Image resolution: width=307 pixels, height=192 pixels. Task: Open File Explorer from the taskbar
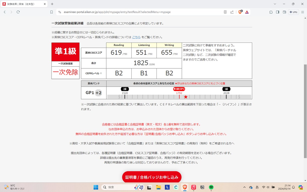click(158, 187)
